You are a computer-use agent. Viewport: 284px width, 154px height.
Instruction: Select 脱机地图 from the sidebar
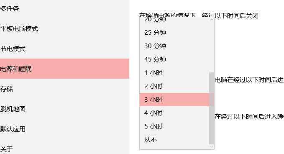(64, 109)
